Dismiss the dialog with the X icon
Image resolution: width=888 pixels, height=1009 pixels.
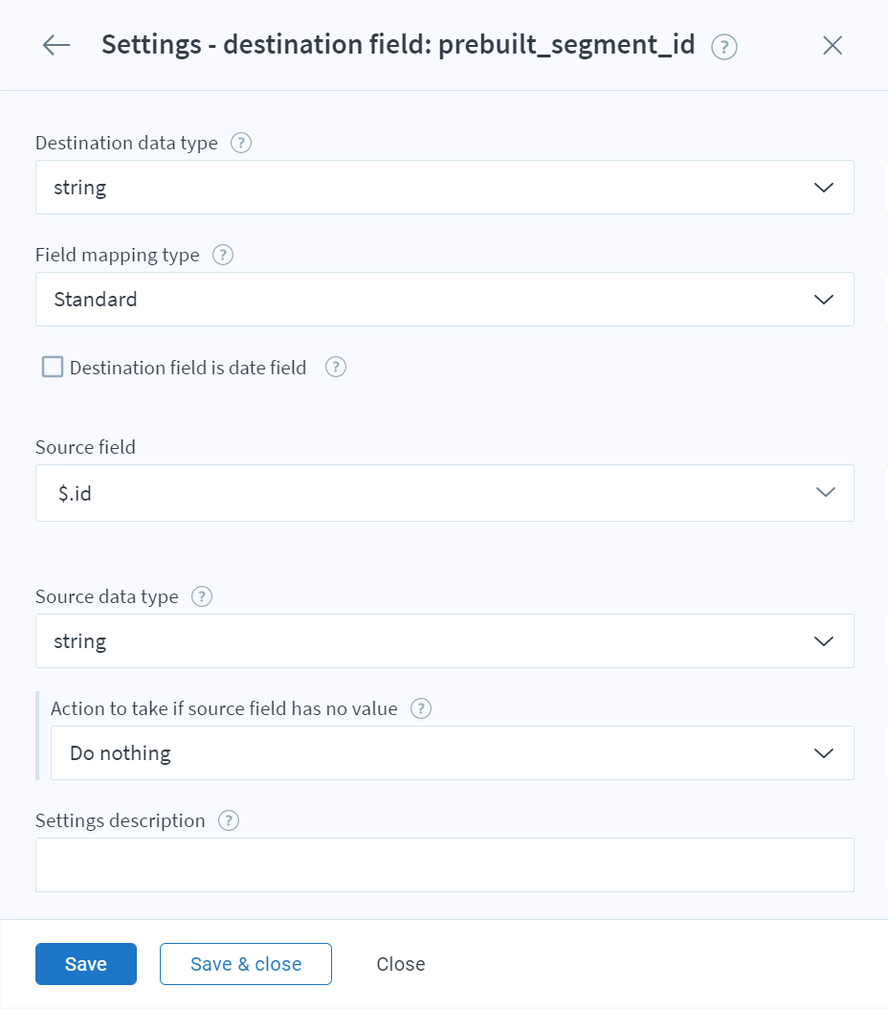click(832, 45)
